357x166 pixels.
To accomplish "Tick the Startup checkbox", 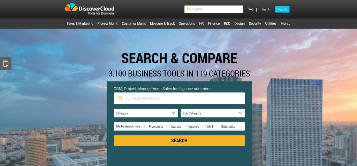I will tap(168, 127).
